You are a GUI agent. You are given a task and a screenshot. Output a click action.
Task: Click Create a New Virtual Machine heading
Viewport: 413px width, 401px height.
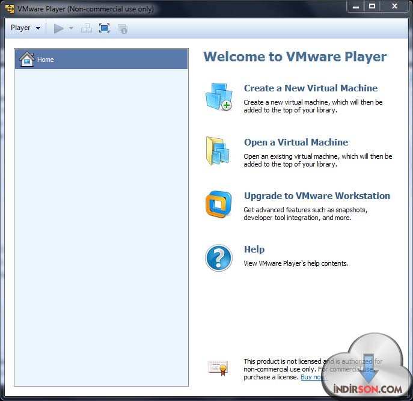(311, 88)
